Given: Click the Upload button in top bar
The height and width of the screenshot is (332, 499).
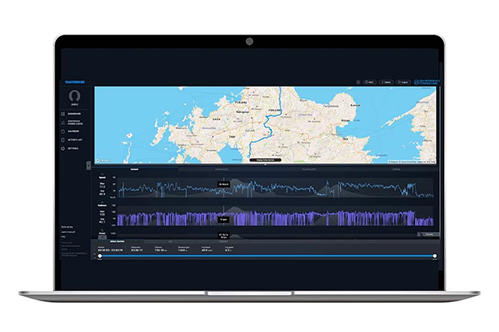Looking at the screenshot, I should point(387,82).
